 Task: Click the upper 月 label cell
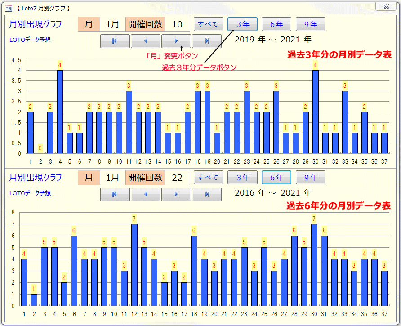click(89, 24)
